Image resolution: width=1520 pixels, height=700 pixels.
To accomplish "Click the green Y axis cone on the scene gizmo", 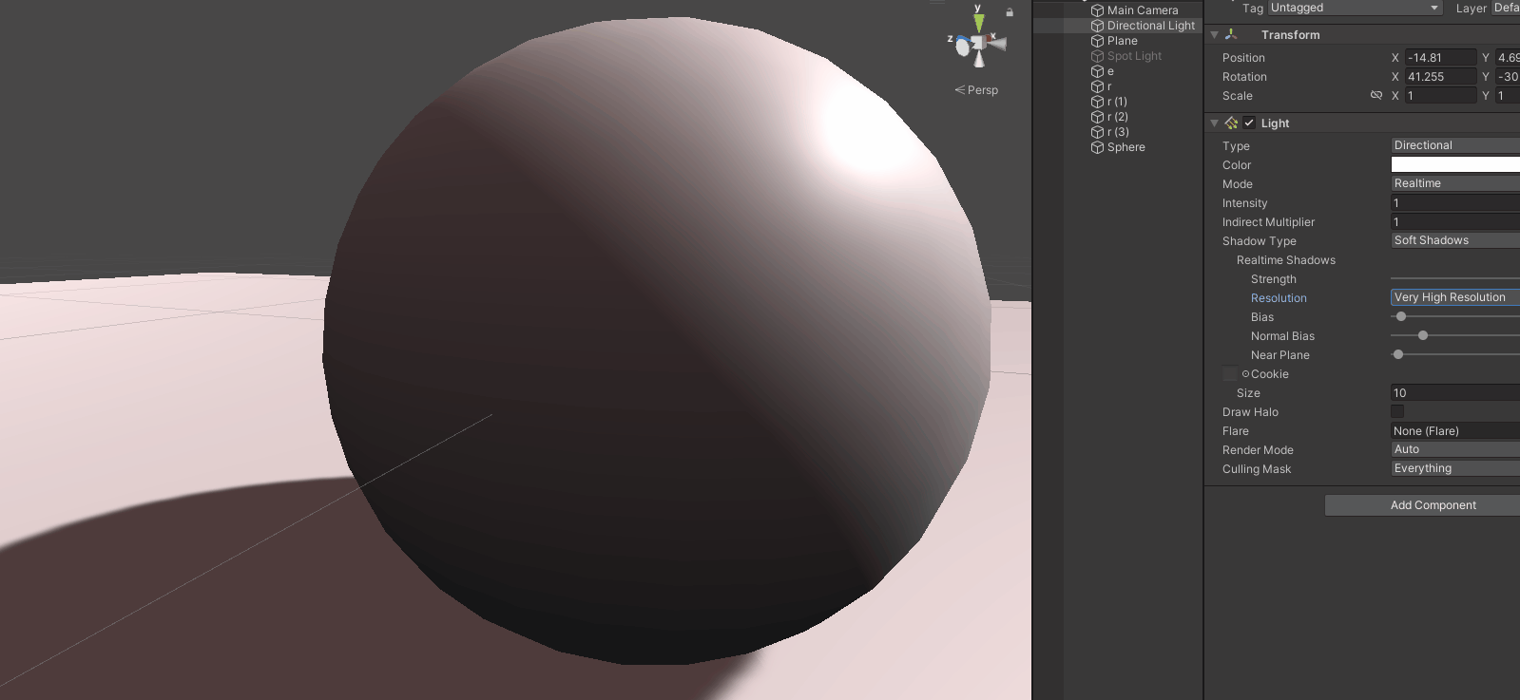I will coord(978,22).
